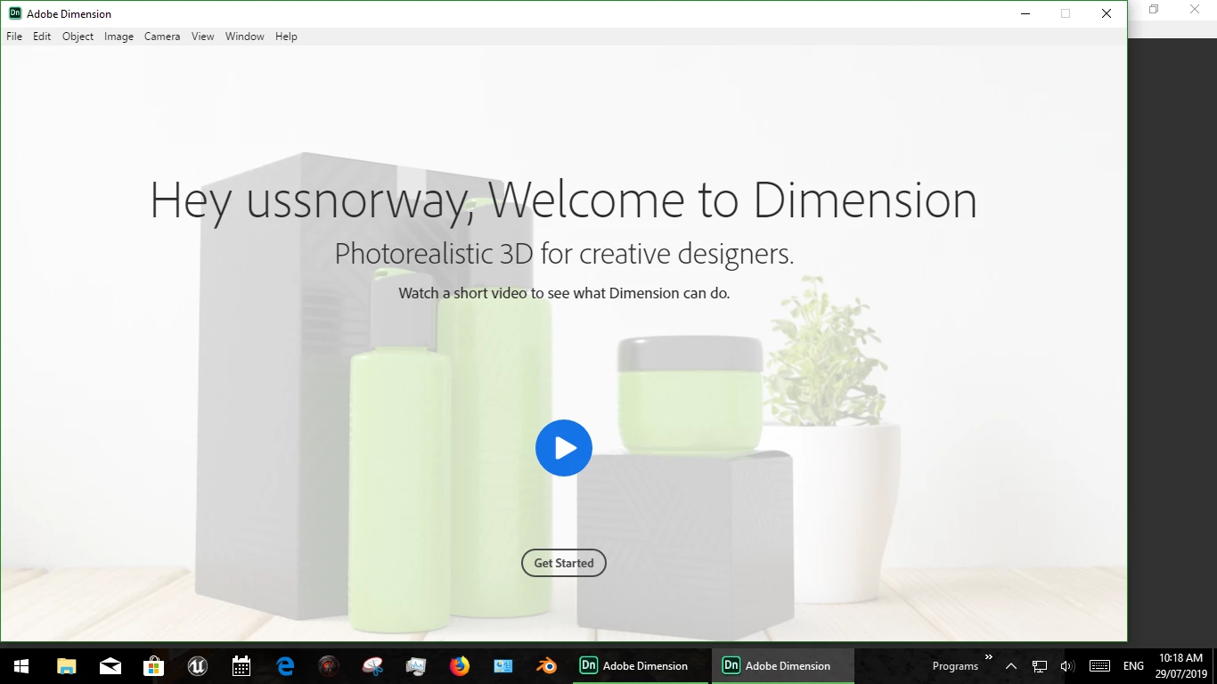Open the network status tray icon
Screen dimensions: 1217x684
[1040, 666]
